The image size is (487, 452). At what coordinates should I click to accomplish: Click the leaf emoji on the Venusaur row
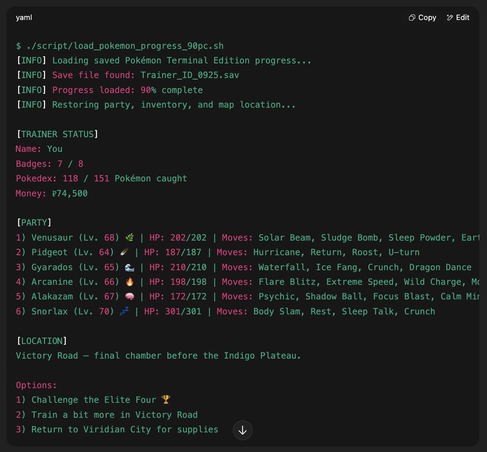pos(130,237)
